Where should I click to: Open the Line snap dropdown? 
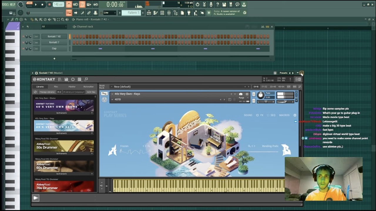click(109, 13)
